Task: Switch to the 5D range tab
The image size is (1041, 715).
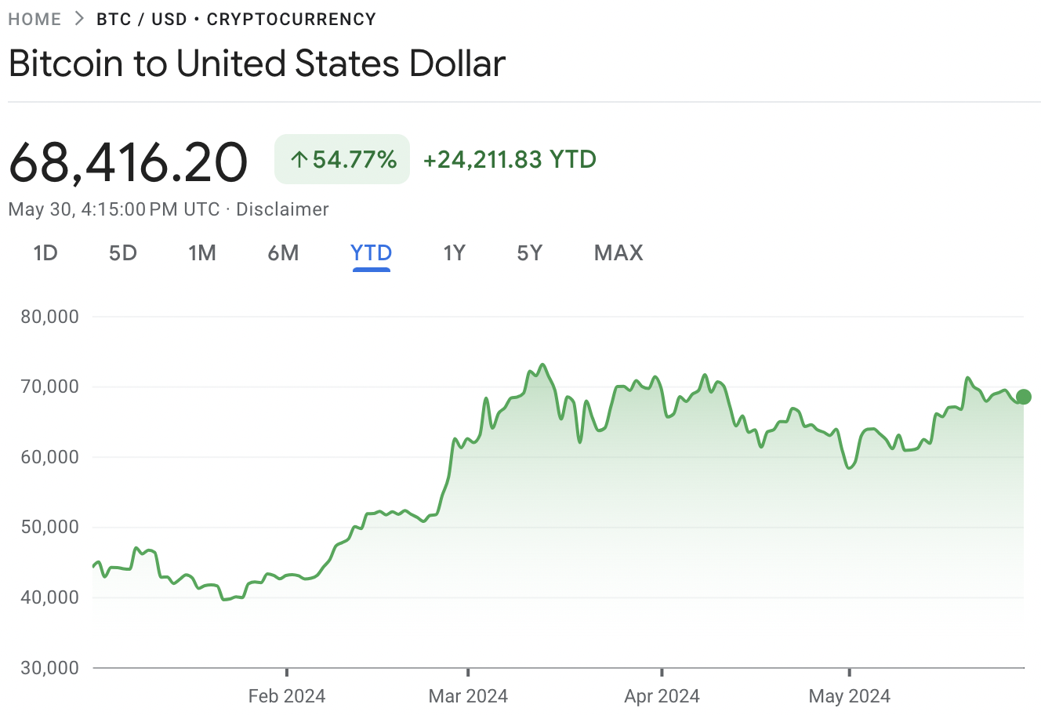Action: tap(123, 253)
